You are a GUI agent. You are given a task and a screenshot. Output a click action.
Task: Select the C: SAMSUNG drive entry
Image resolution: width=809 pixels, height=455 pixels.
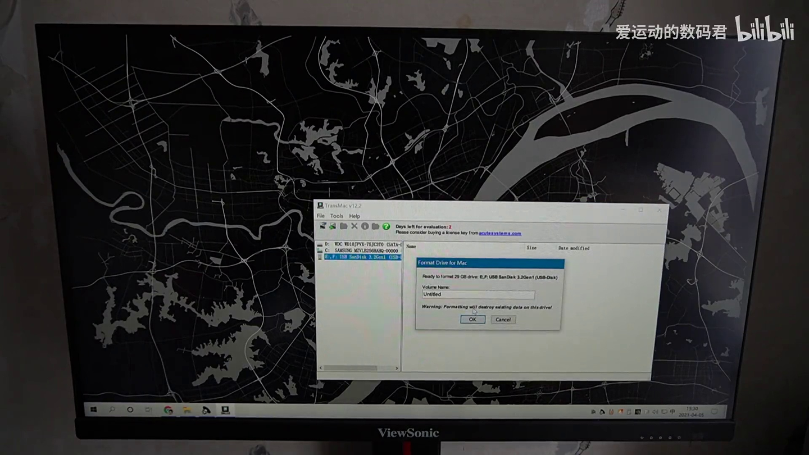(359, 251)
